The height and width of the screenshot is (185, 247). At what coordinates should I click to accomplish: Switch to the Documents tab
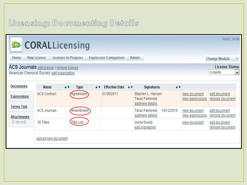[19, 86]
